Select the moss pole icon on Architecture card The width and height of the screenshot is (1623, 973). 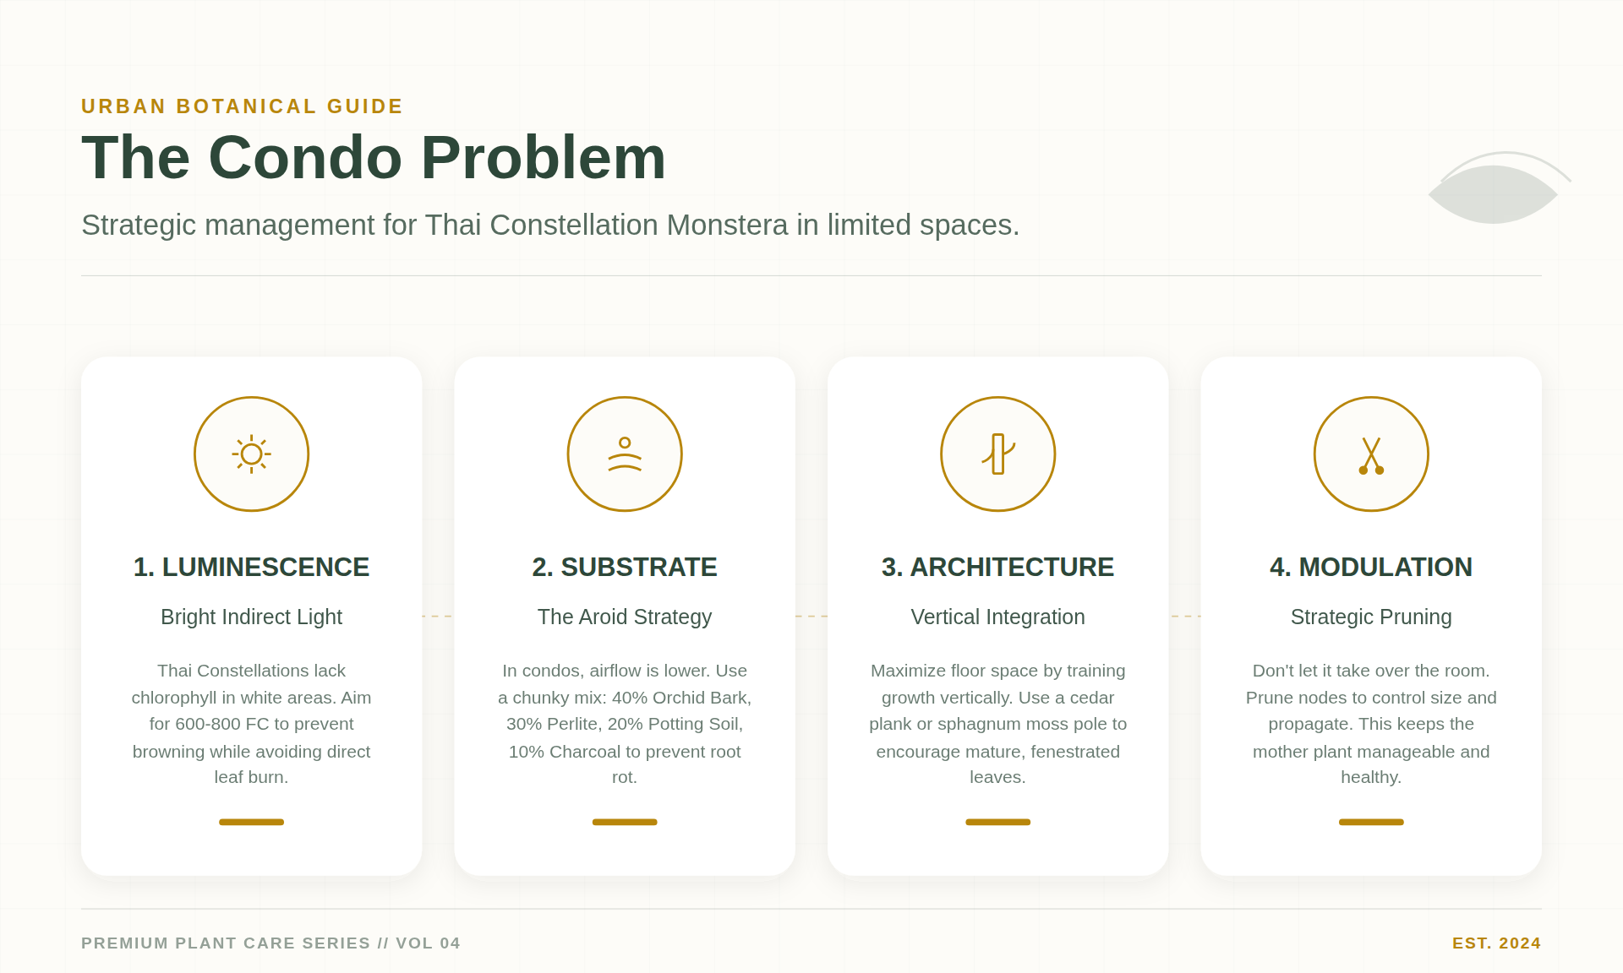pyautogui.click(x=998, y=454)
